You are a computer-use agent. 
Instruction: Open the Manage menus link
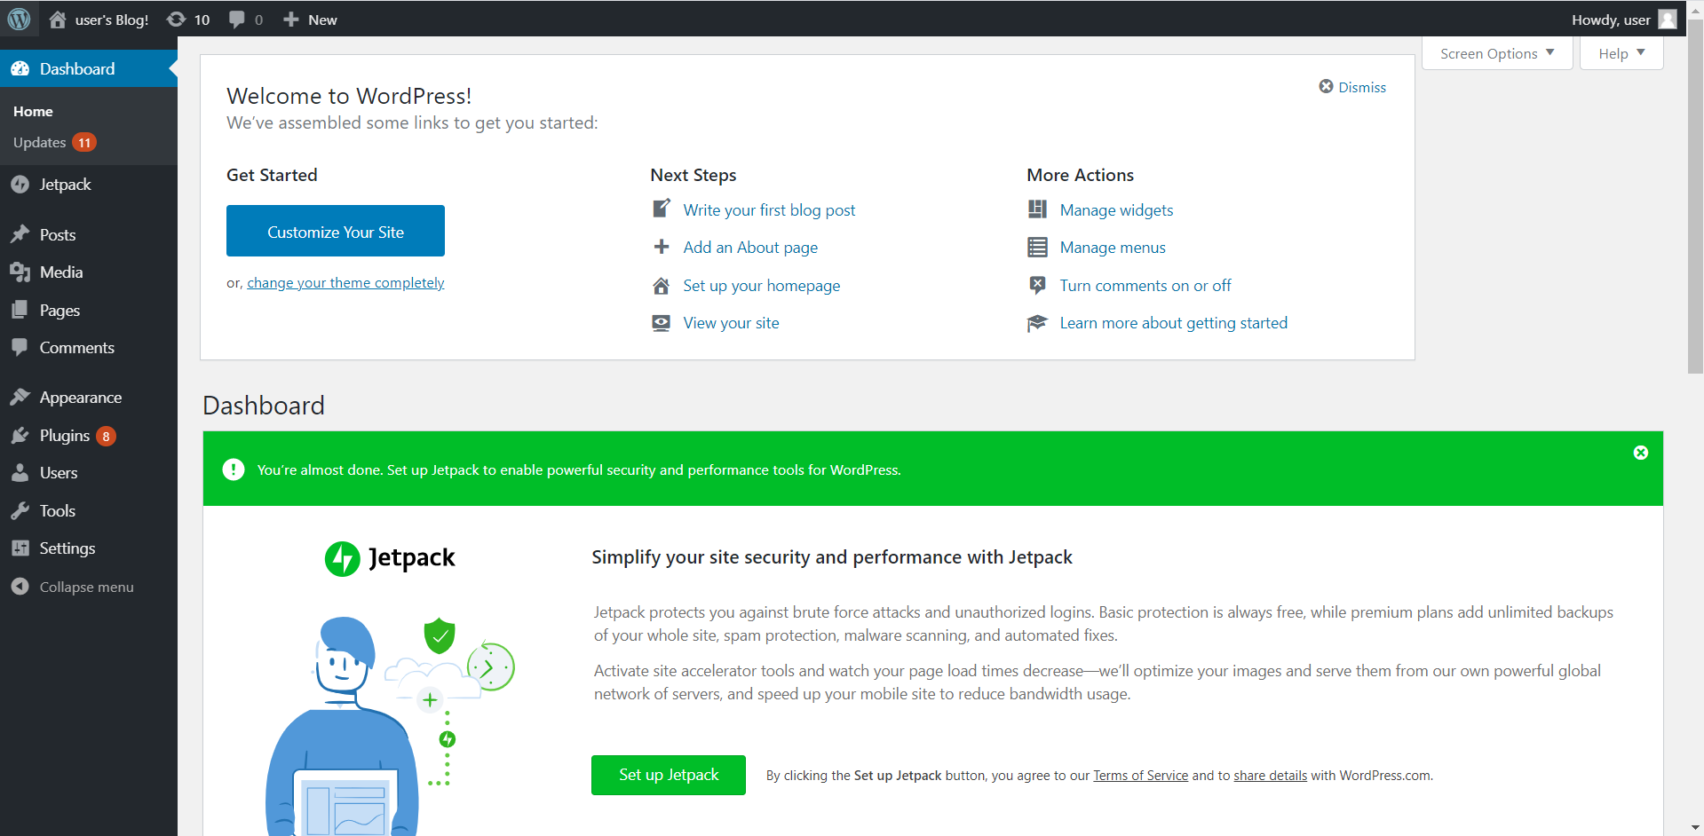click(x=1113, y=247)
